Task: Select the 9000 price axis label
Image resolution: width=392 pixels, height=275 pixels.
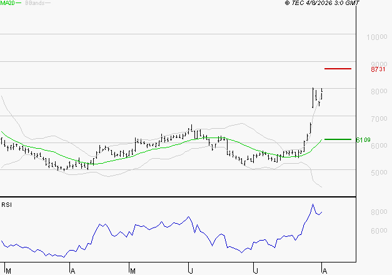Action: pos(379,64)
